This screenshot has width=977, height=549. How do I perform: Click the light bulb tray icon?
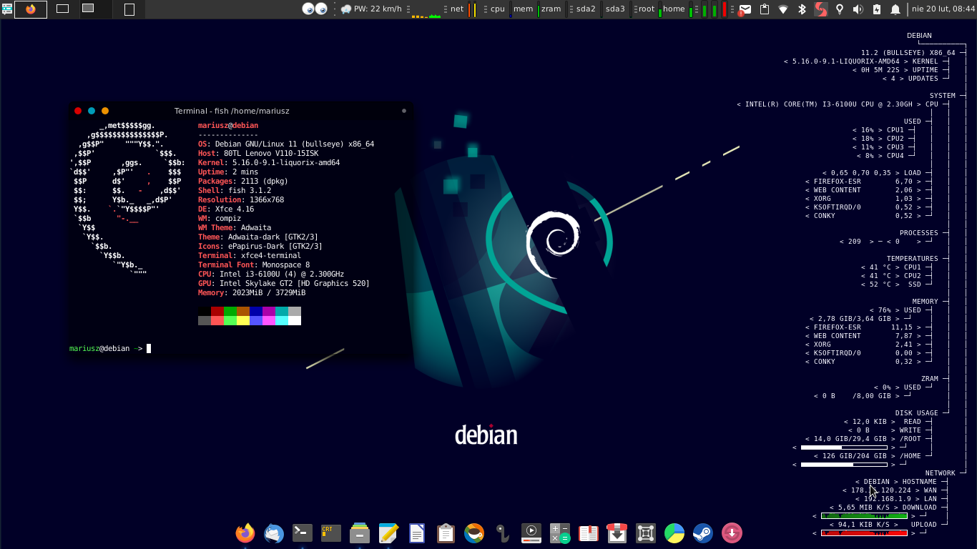pyautogui.click(x=840, y=9)
